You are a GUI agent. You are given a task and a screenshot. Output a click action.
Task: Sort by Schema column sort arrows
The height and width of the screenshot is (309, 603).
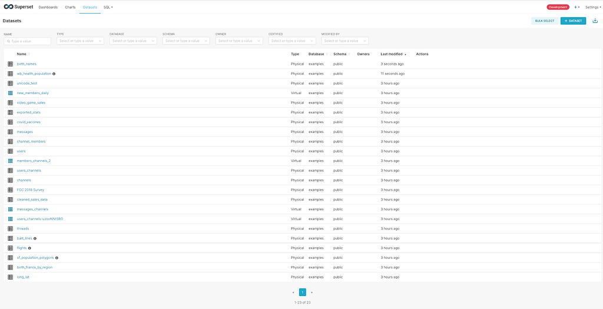point(349,54)
